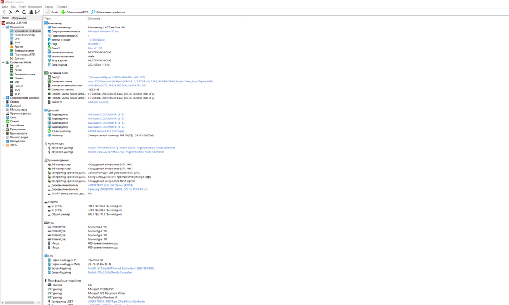Switch to the Избранное sidebar tab
The image size is (509, 305).
(x=19, y=18)
